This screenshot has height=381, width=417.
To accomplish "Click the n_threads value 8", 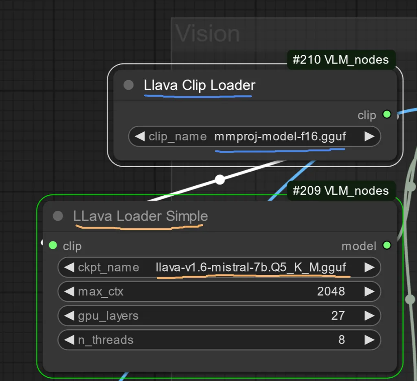I will (x=342, y=340).
